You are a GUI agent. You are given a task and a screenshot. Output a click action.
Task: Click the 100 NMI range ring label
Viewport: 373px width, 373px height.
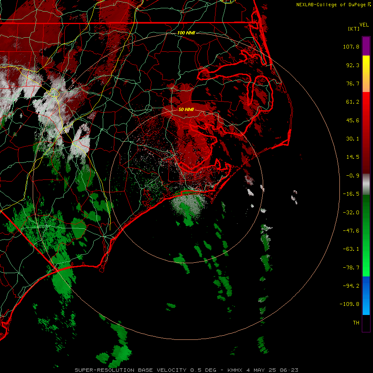[186, 33]
